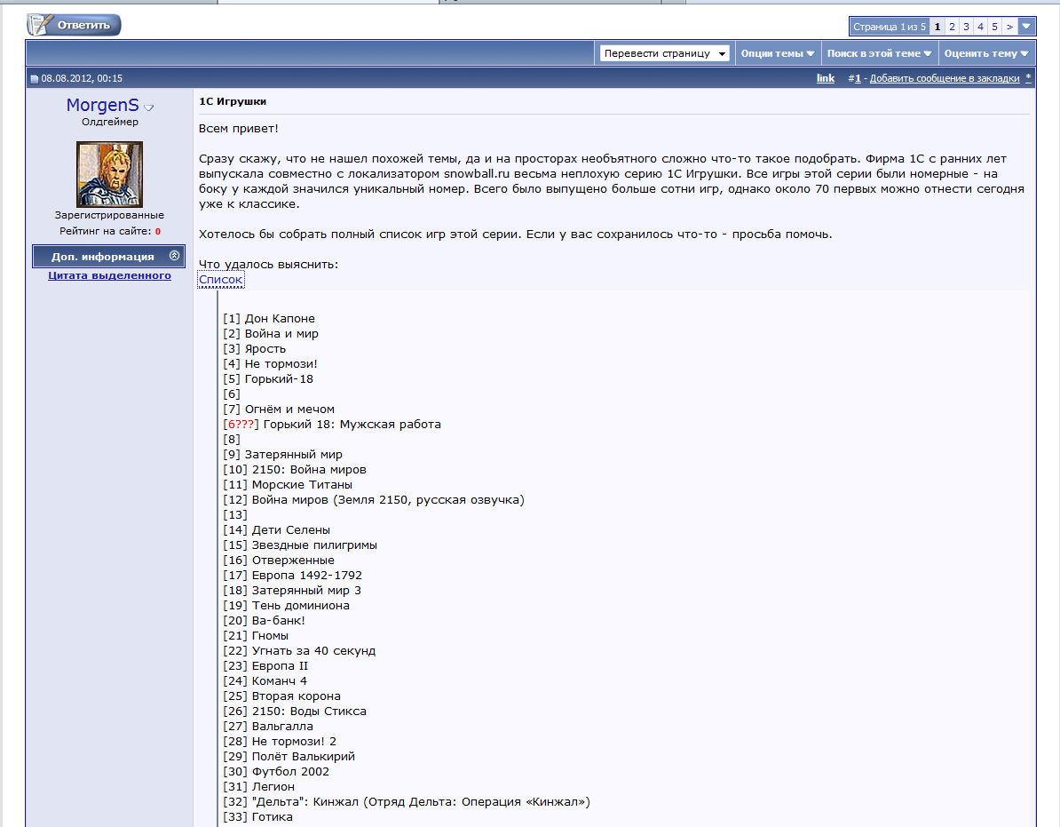Open Оценить тему menu
The height and width of the screenshot is (827, 1060).
986,53
